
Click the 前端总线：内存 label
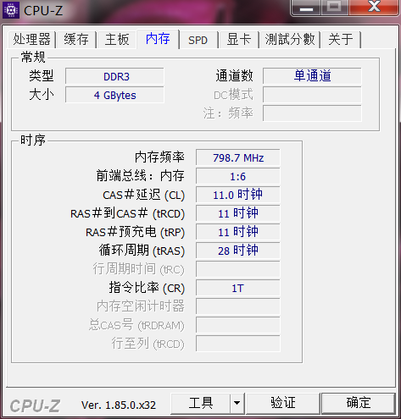click(x=141, y=176)
